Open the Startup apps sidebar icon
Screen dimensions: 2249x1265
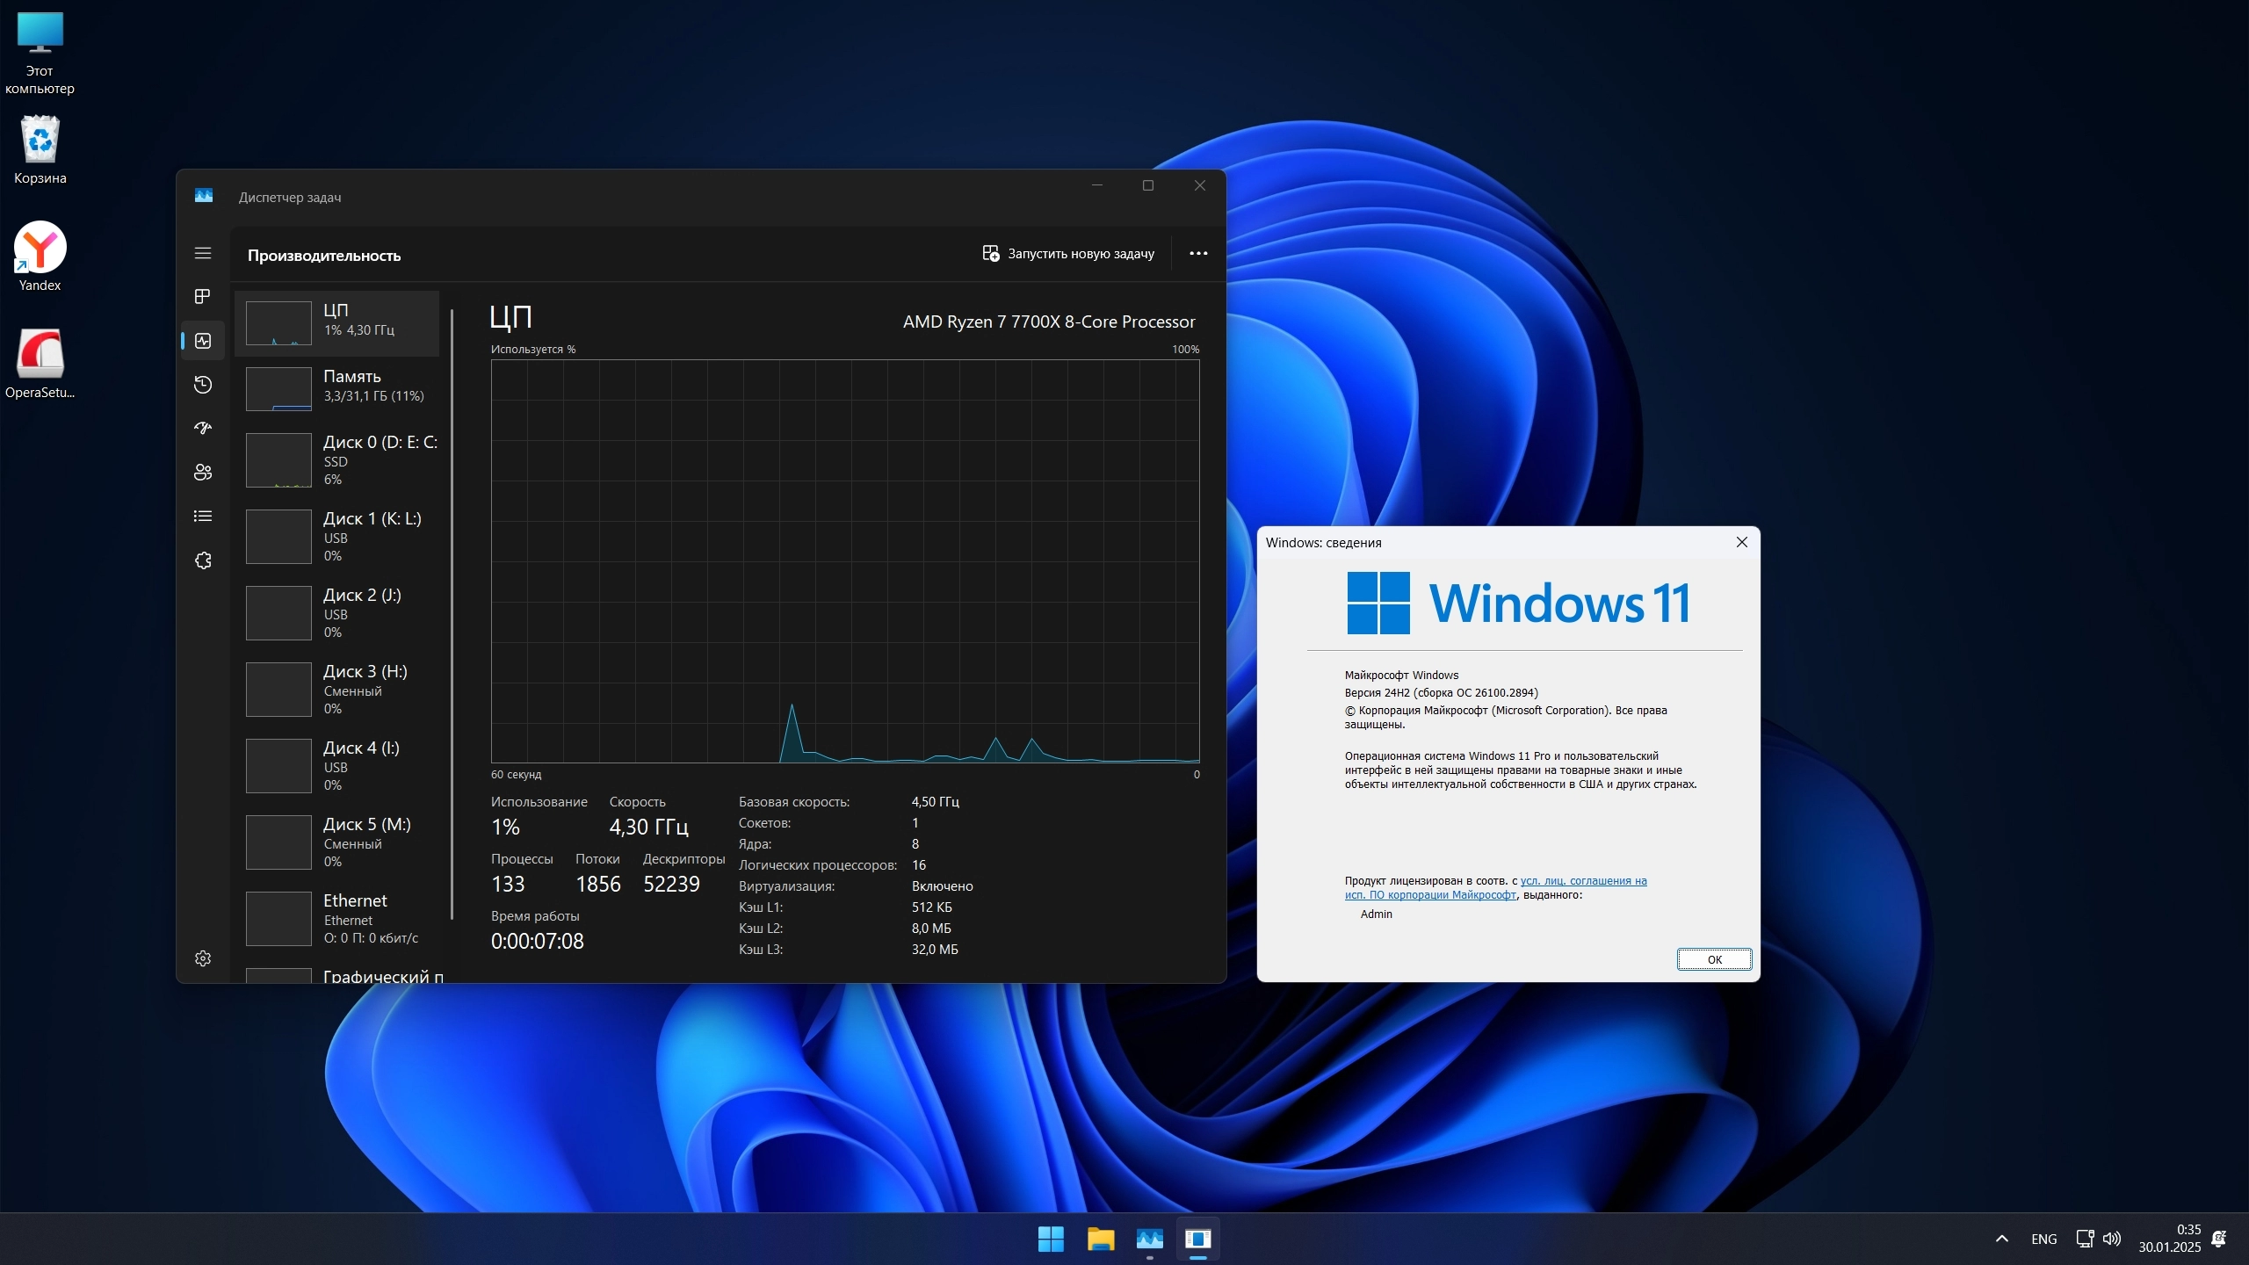(x=203, y=429)
